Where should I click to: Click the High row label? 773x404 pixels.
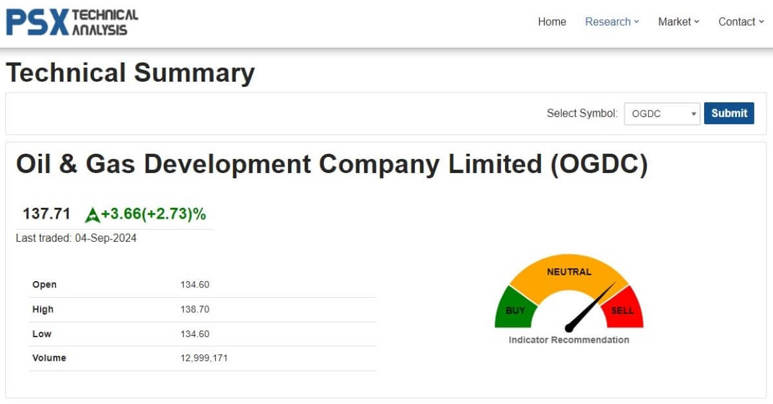43,309
